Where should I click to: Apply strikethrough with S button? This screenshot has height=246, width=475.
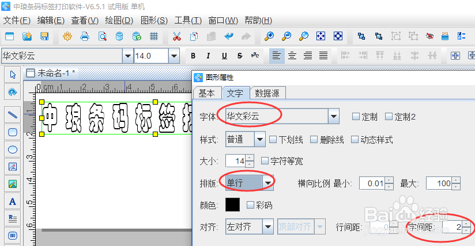(x=240, y=56)
